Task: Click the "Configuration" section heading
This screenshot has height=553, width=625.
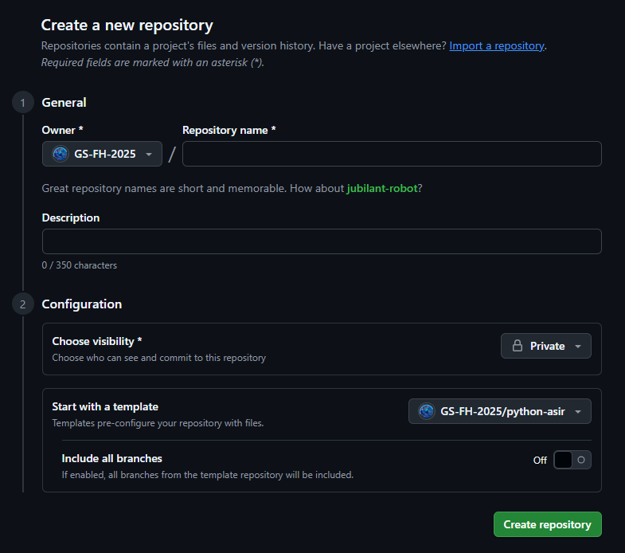Action: tap(82, 304)
